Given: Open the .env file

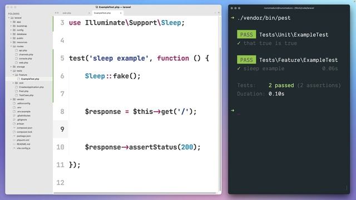Looking at the screenshot, I should [19, 107].
